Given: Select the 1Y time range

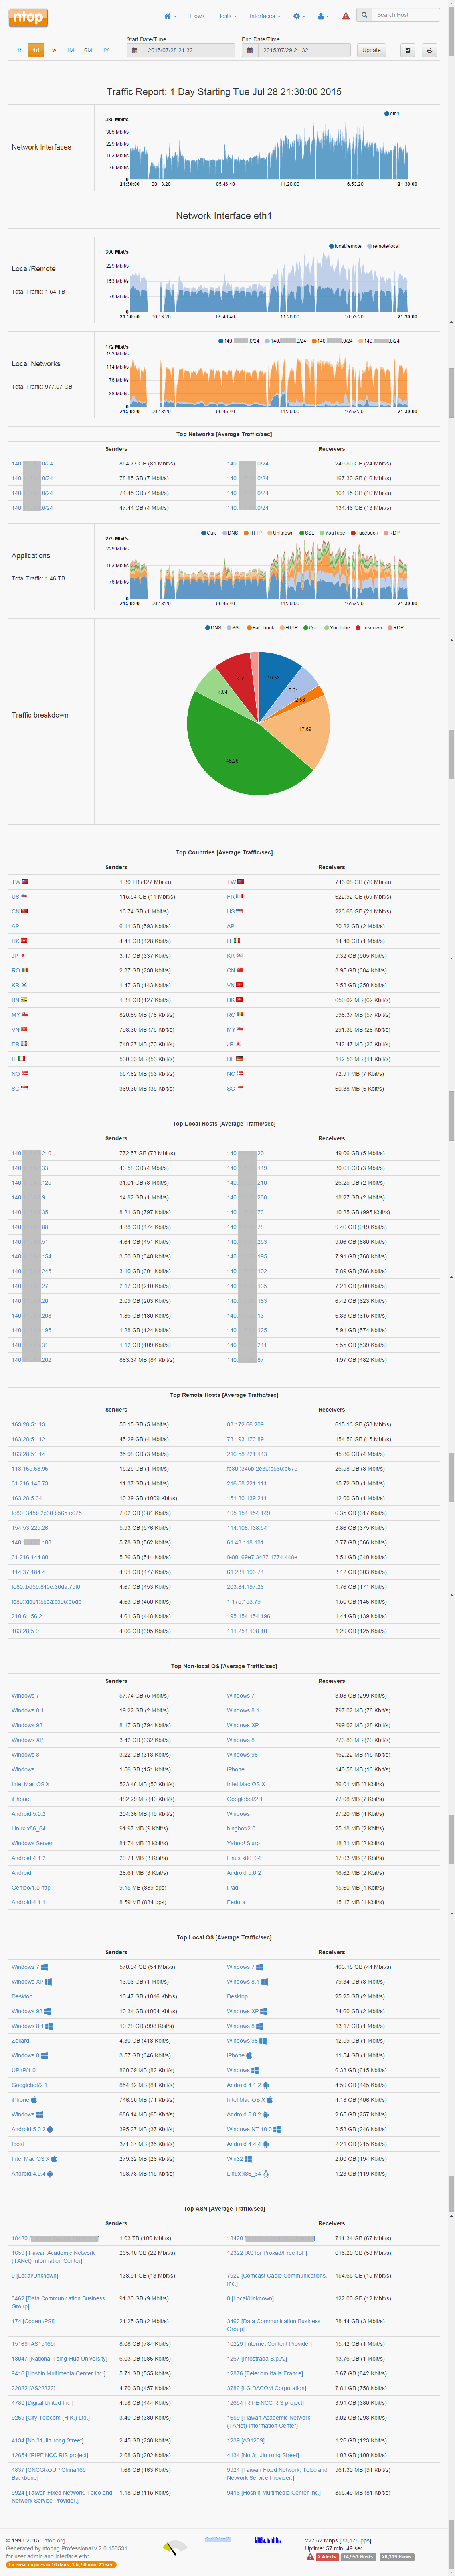Looking at the screenshot, I should tap(105, 50).
